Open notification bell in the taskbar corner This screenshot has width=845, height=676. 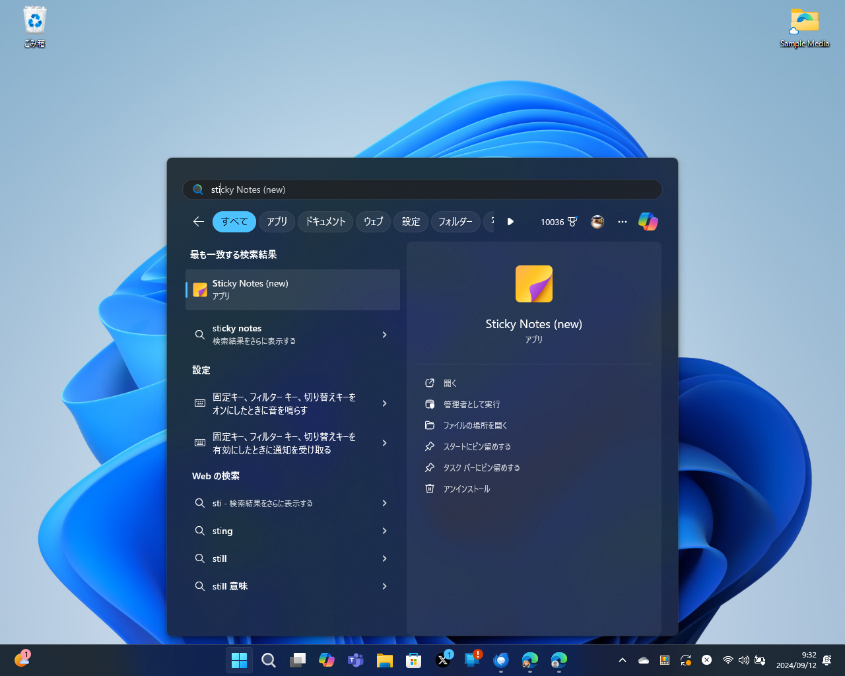[827, 660]
